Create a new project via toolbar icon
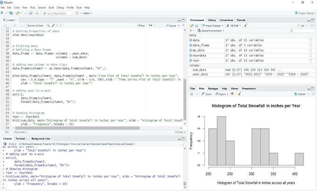The width and height of the screenshot is (317, 191). tap(11, 13)
